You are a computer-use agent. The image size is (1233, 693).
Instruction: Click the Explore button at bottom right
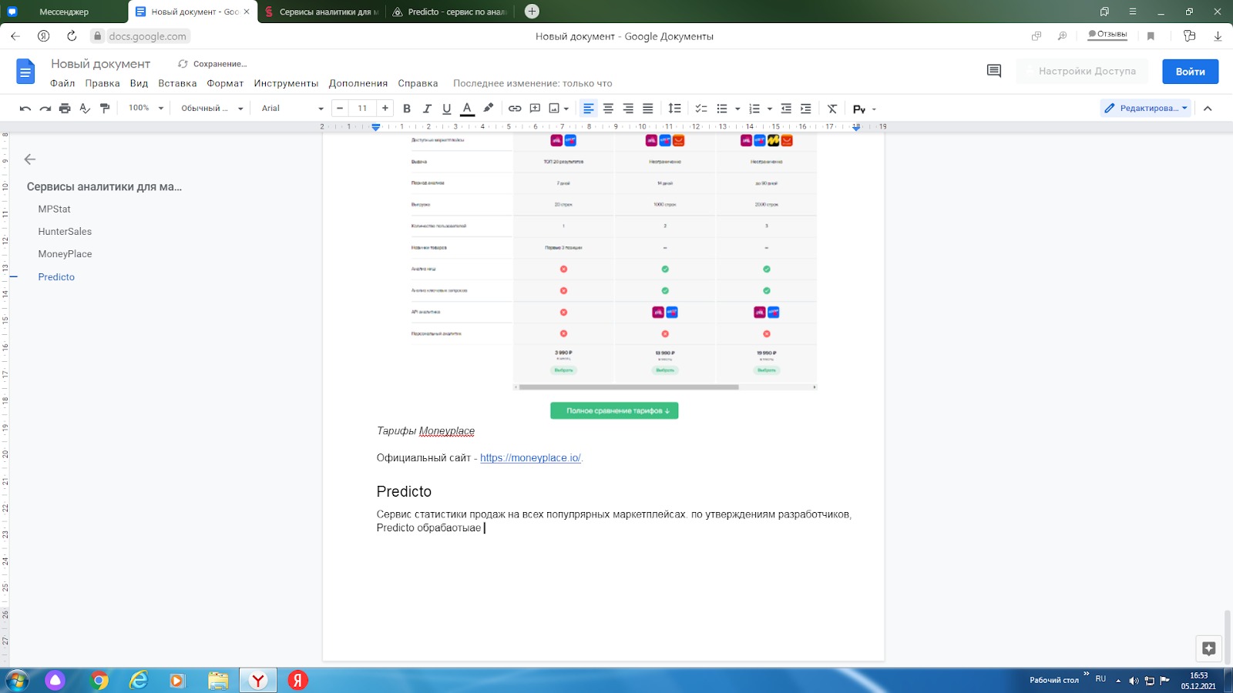click(1208, 648)
